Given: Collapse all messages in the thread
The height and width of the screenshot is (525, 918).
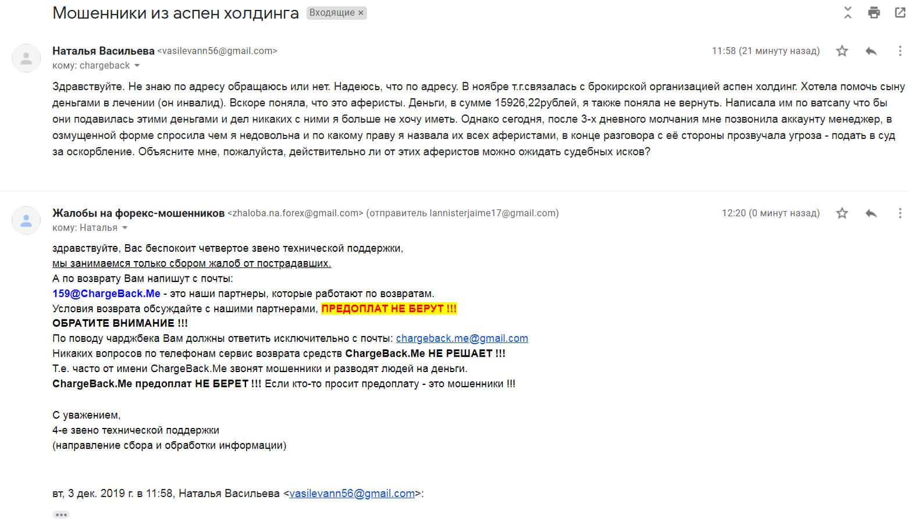Looking at the screenshot, I should (x=848, y=13).
